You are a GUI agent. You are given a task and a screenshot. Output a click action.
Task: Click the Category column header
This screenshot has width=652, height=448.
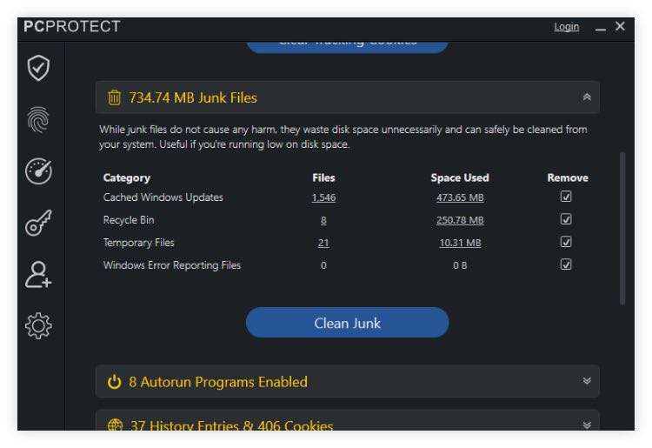pos(126,178)
